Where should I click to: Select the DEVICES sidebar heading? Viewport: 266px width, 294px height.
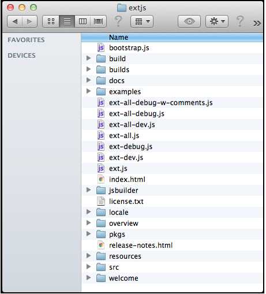(x=21, y=55)
